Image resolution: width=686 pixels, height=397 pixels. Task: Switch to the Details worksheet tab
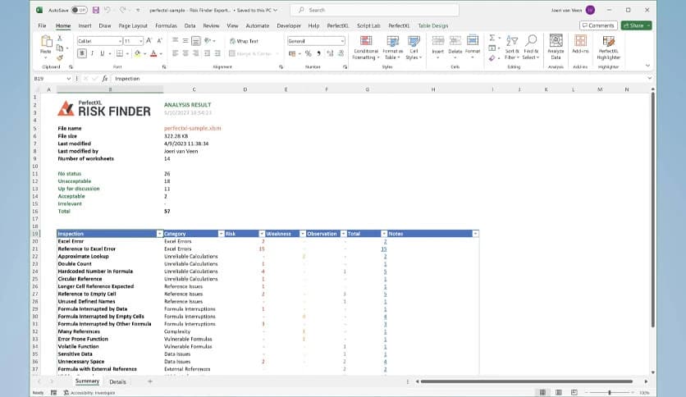coord(117,381)
